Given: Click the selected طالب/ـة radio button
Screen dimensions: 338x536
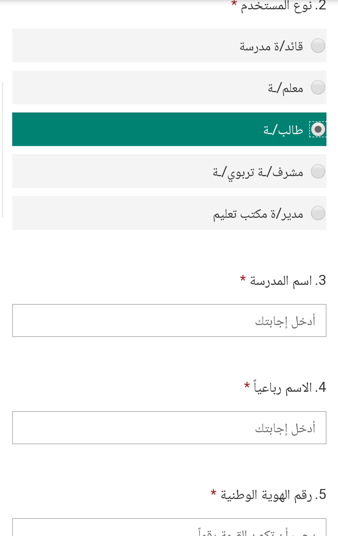Looking at the screenshot, I should (x=318, y=129).
